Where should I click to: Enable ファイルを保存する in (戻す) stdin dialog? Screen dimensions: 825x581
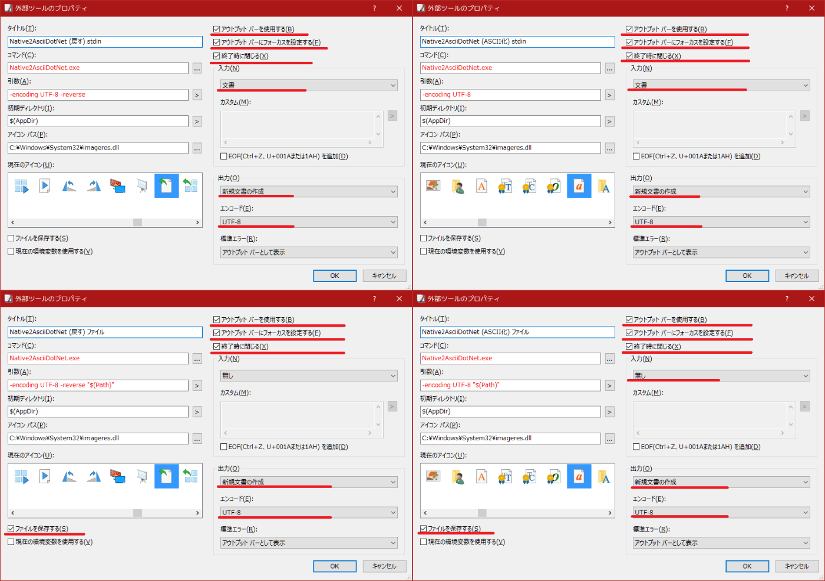11,238
